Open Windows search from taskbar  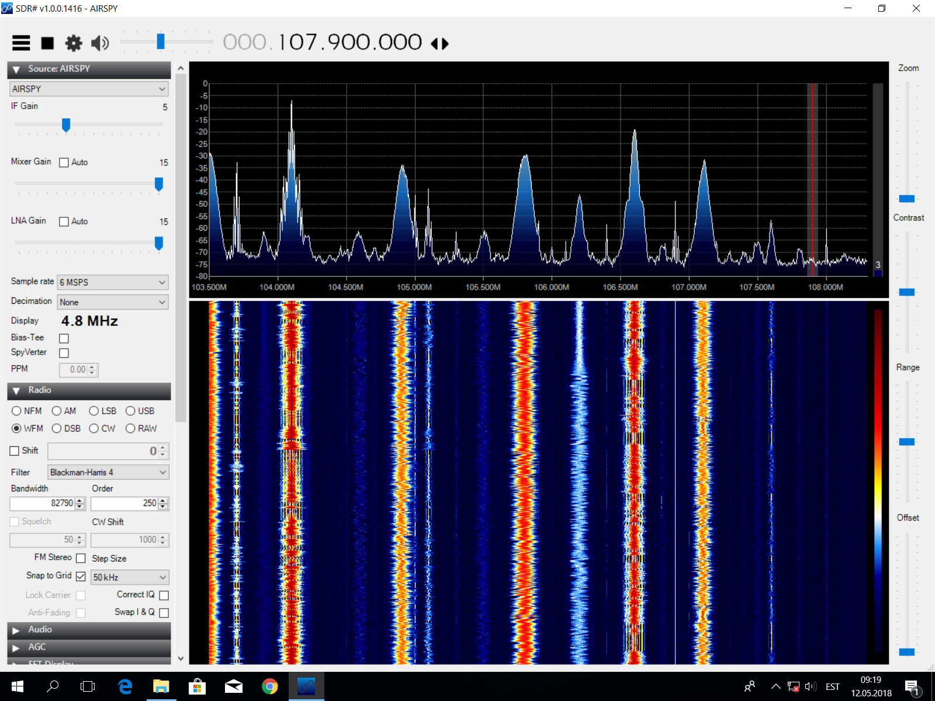[53, 686]
